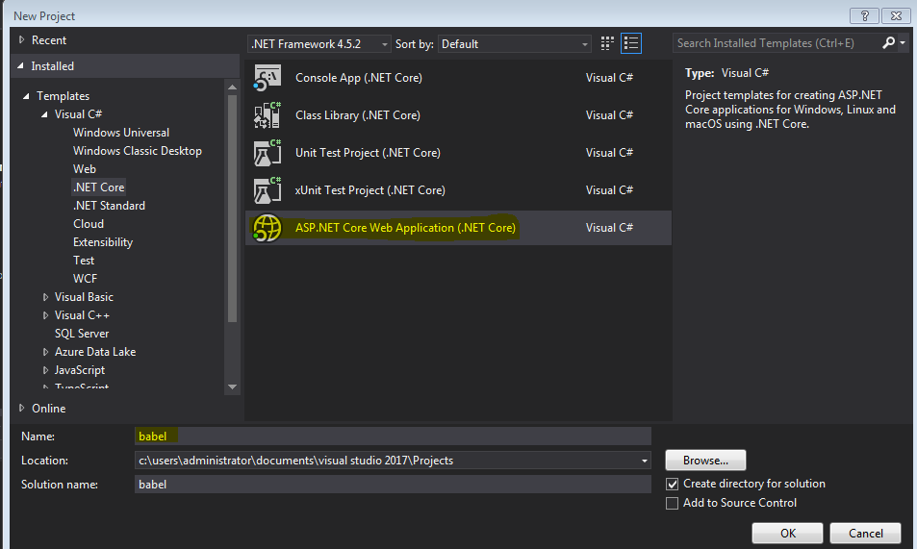Switch to list view layout
The width and height of the screenshot is (917, 549).
point(631,43)
